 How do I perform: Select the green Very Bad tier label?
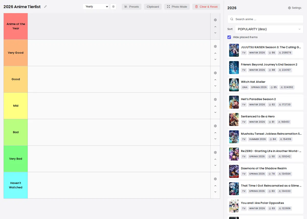pos(16,159)
